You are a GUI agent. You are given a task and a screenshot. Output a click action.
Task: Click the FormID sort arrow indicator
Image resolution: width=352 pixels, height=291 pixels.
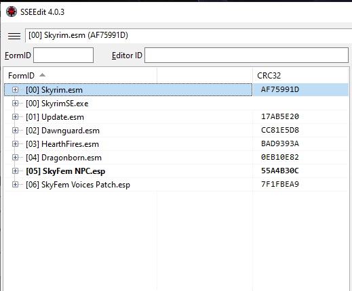(x=42, y=75)
